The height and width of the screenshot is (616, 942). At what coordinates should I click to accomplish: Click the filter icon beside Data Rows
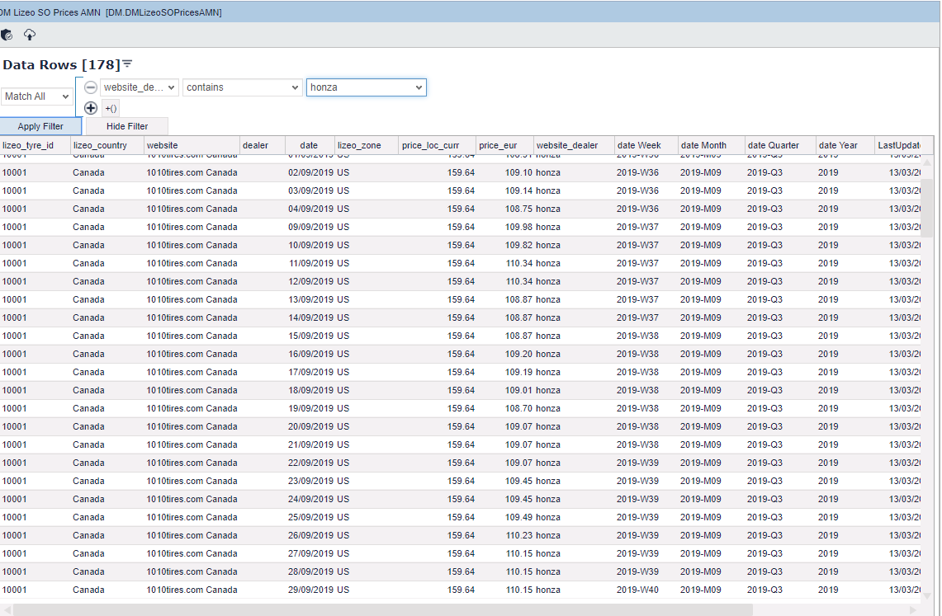click(x=127, y=64)
